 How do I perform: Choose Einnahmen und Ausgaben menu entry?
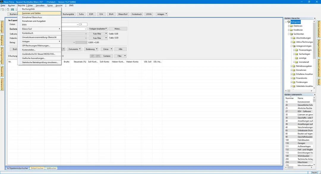(x=39, y=21)
